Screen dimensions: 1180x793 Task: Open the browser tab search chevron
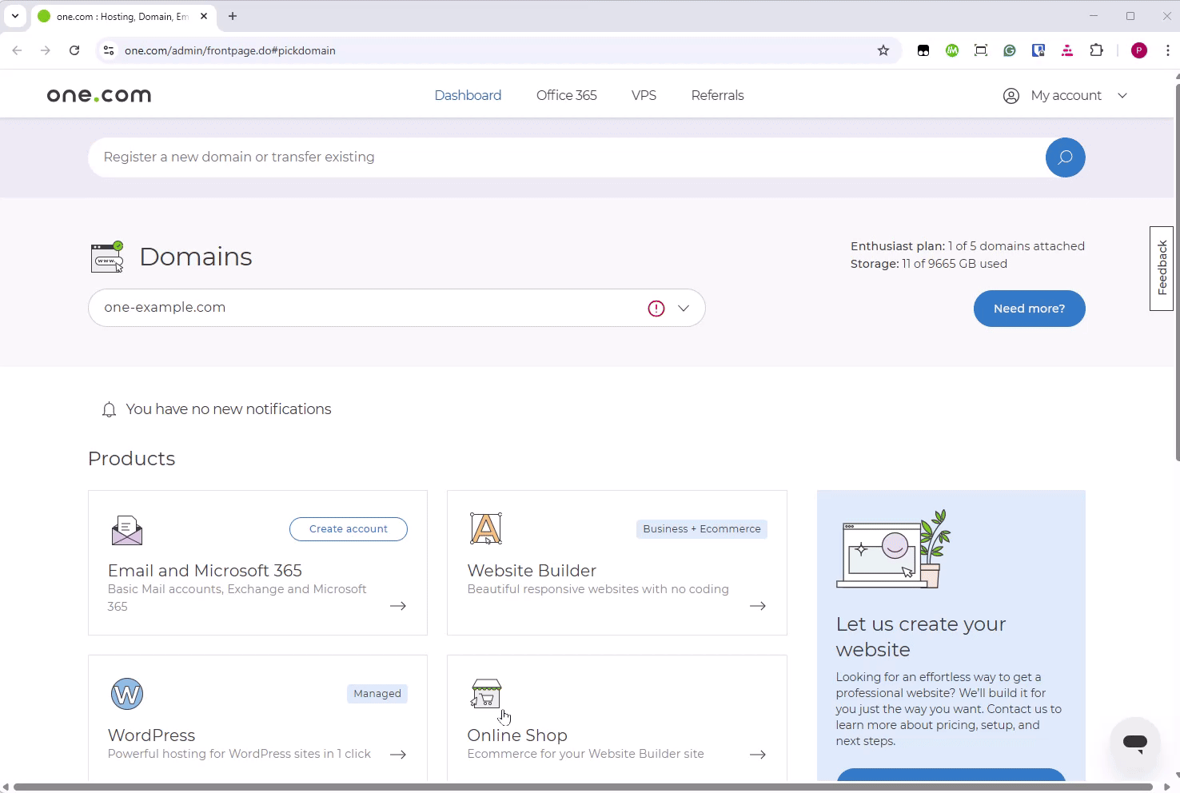click(x=14, y=16)
